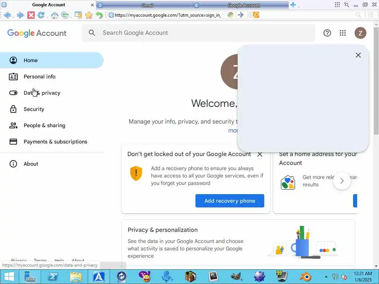Dismiss the locked out account card
The height and width of the screenshot is (284, 379).
click(x=260, y=154)
